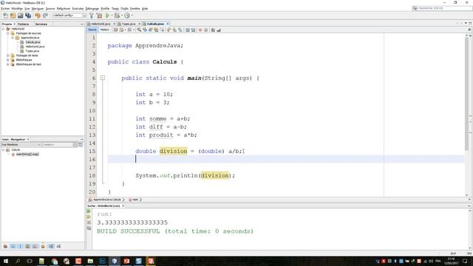Click the Build Project hammer icon
The height and width of the screenshot is (266, 473).
pos(92,16)
